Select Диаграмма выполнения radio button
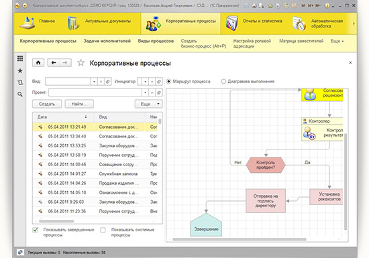Screen dimensions: 369x258 [223, 82]
